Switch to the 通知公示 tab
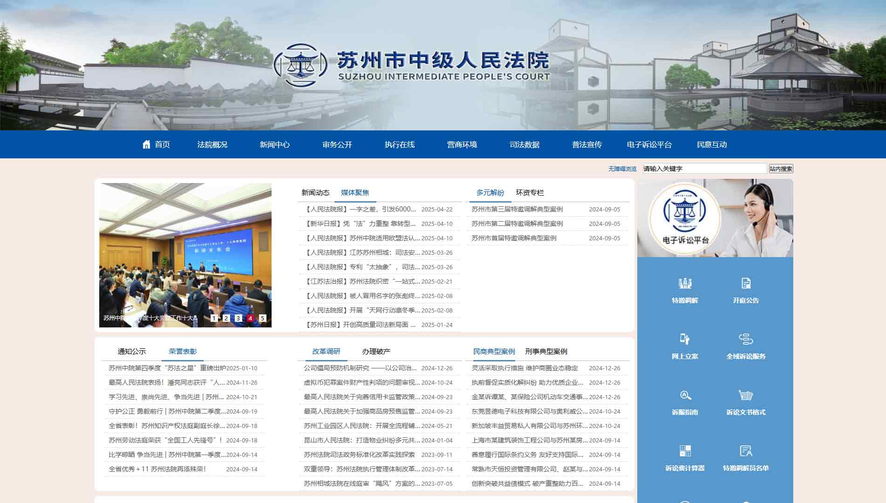This screenshot has width=886, height=503. click(131, 351)
